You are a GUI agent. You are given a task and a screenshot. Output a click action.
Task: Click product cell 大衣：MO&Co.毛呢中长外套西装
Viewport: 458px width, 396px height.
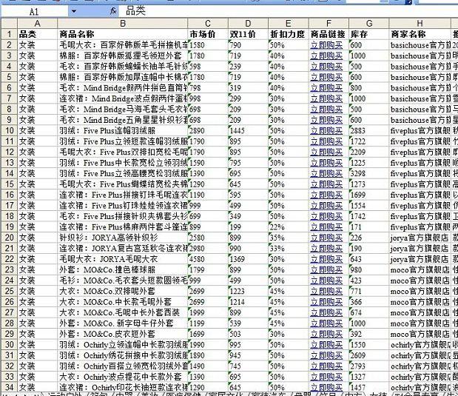(x=123, y=312)
